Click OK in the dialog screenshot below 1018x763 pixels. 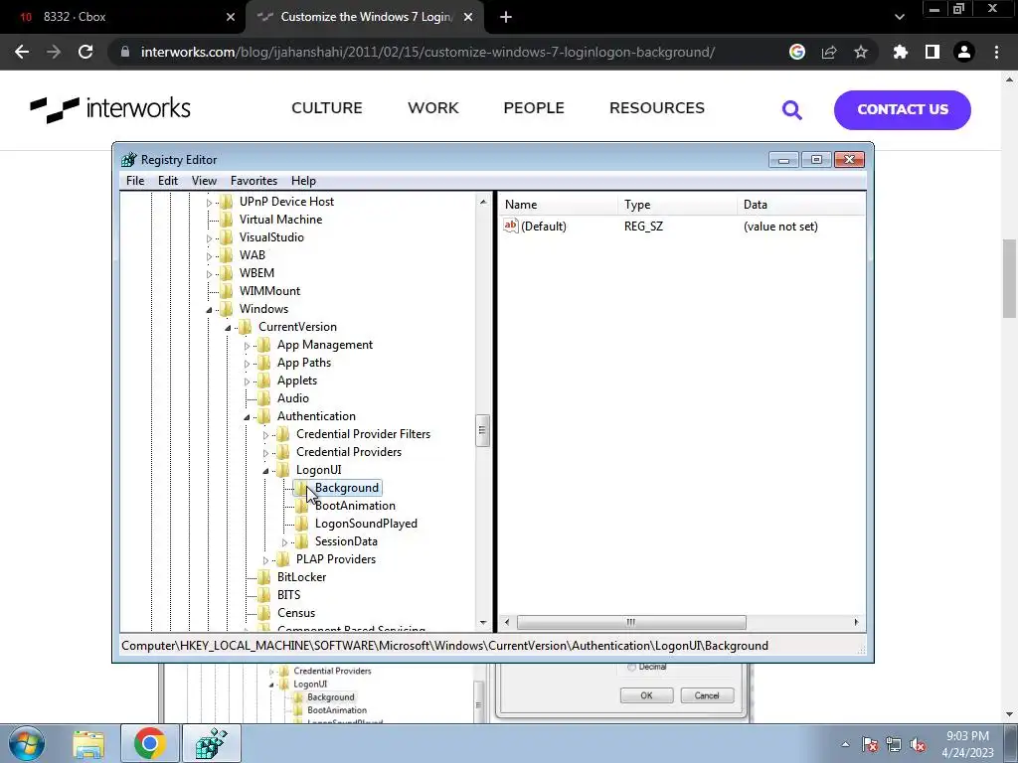(x=646, y=695)
